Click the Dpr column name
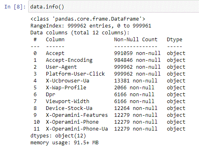Screen dimensions: 199x154 50,95
